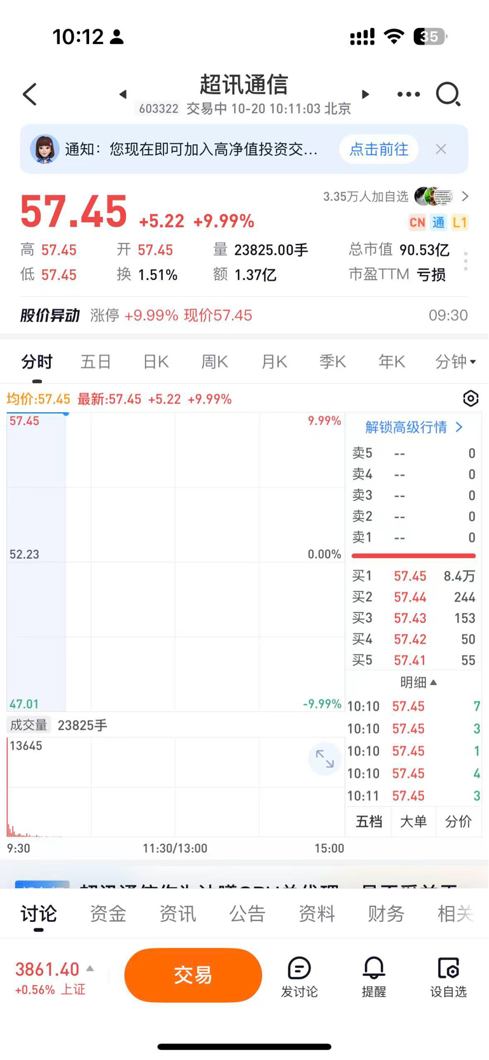This screenshot has height=1060, width=489.
Task: Switch to previous stock with left triangle
Action: (123, 94)
